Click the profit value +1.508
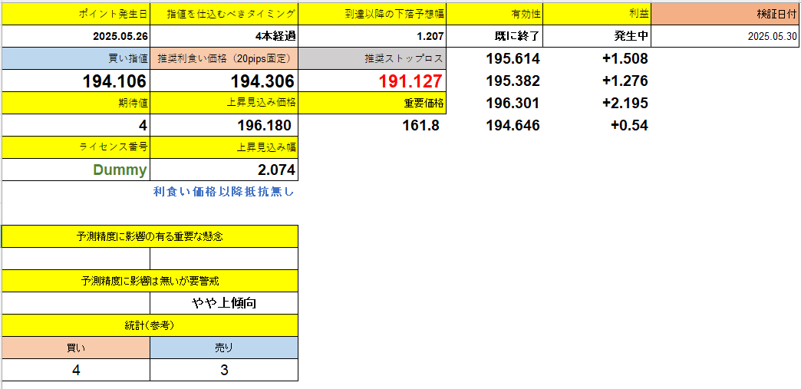801x389 pixels. coord(625,59)
